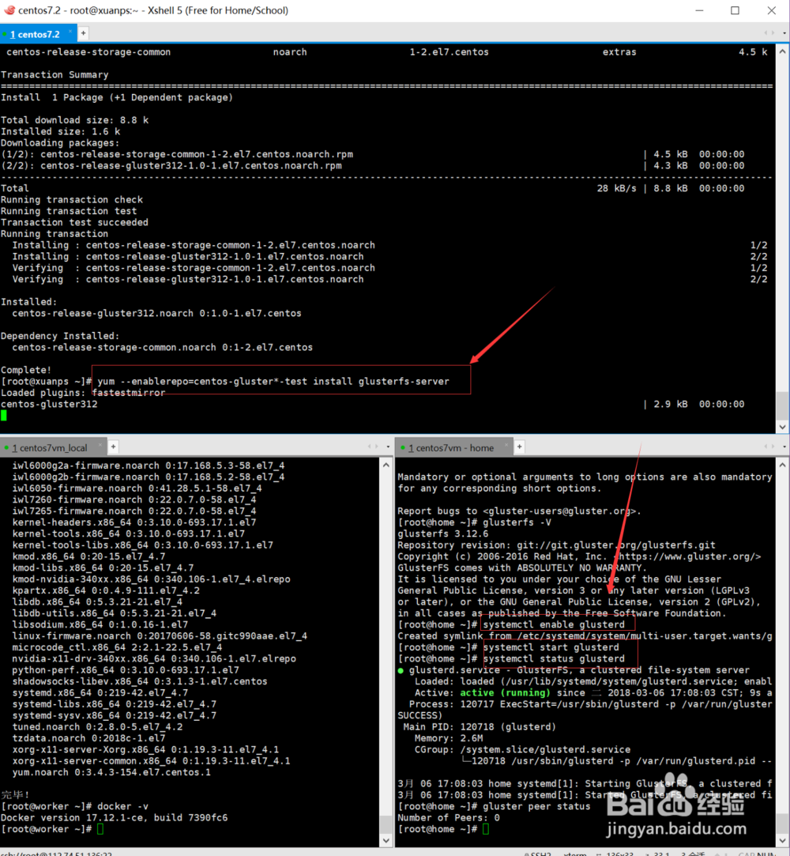Click 'Memory: 2.6M' line

pos(449,738)
